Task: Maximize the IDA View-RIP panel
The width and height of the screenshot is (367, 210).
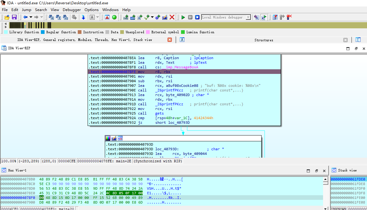Action: [348, 49]
